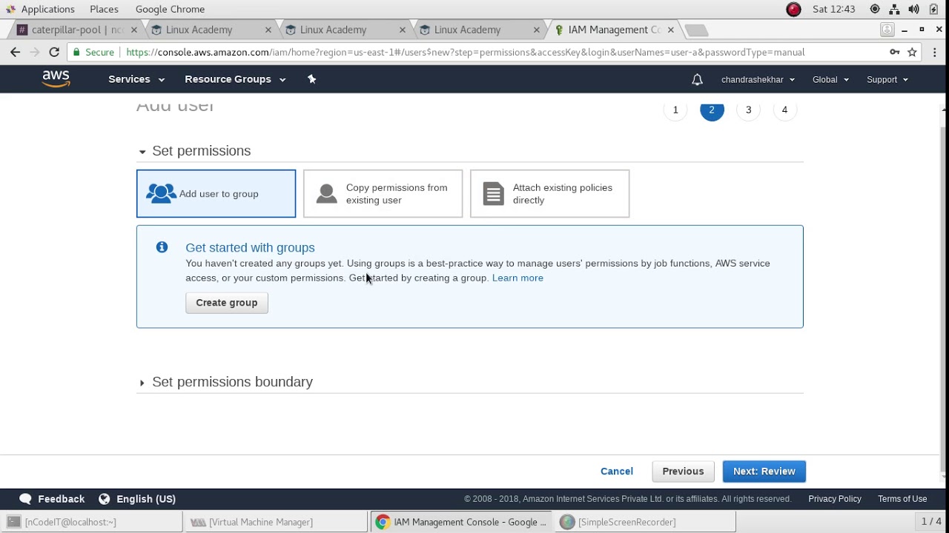
Task: Jump to step 4 in wizard
Action: point(784,110)
